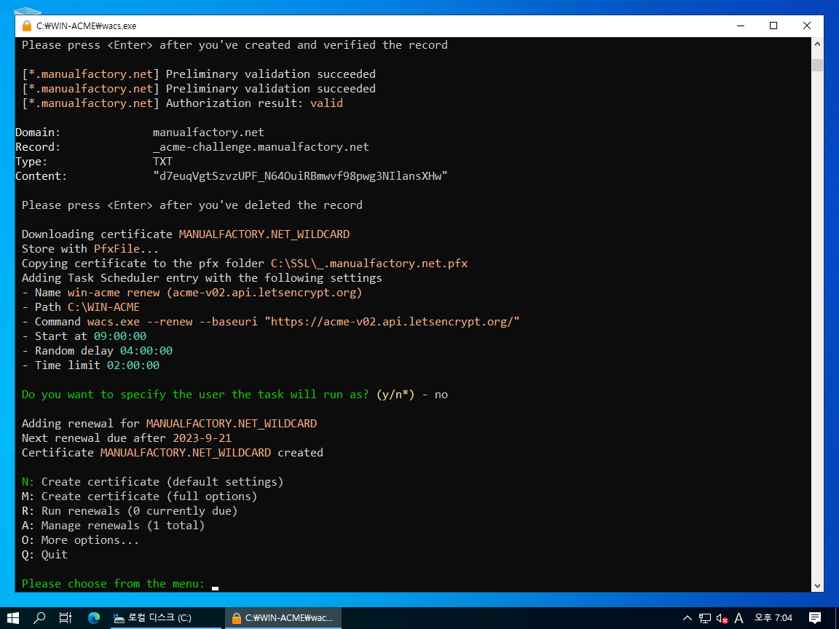Click the scrollbar down arrow in console
Screen dimensions: 839x629
817,585
